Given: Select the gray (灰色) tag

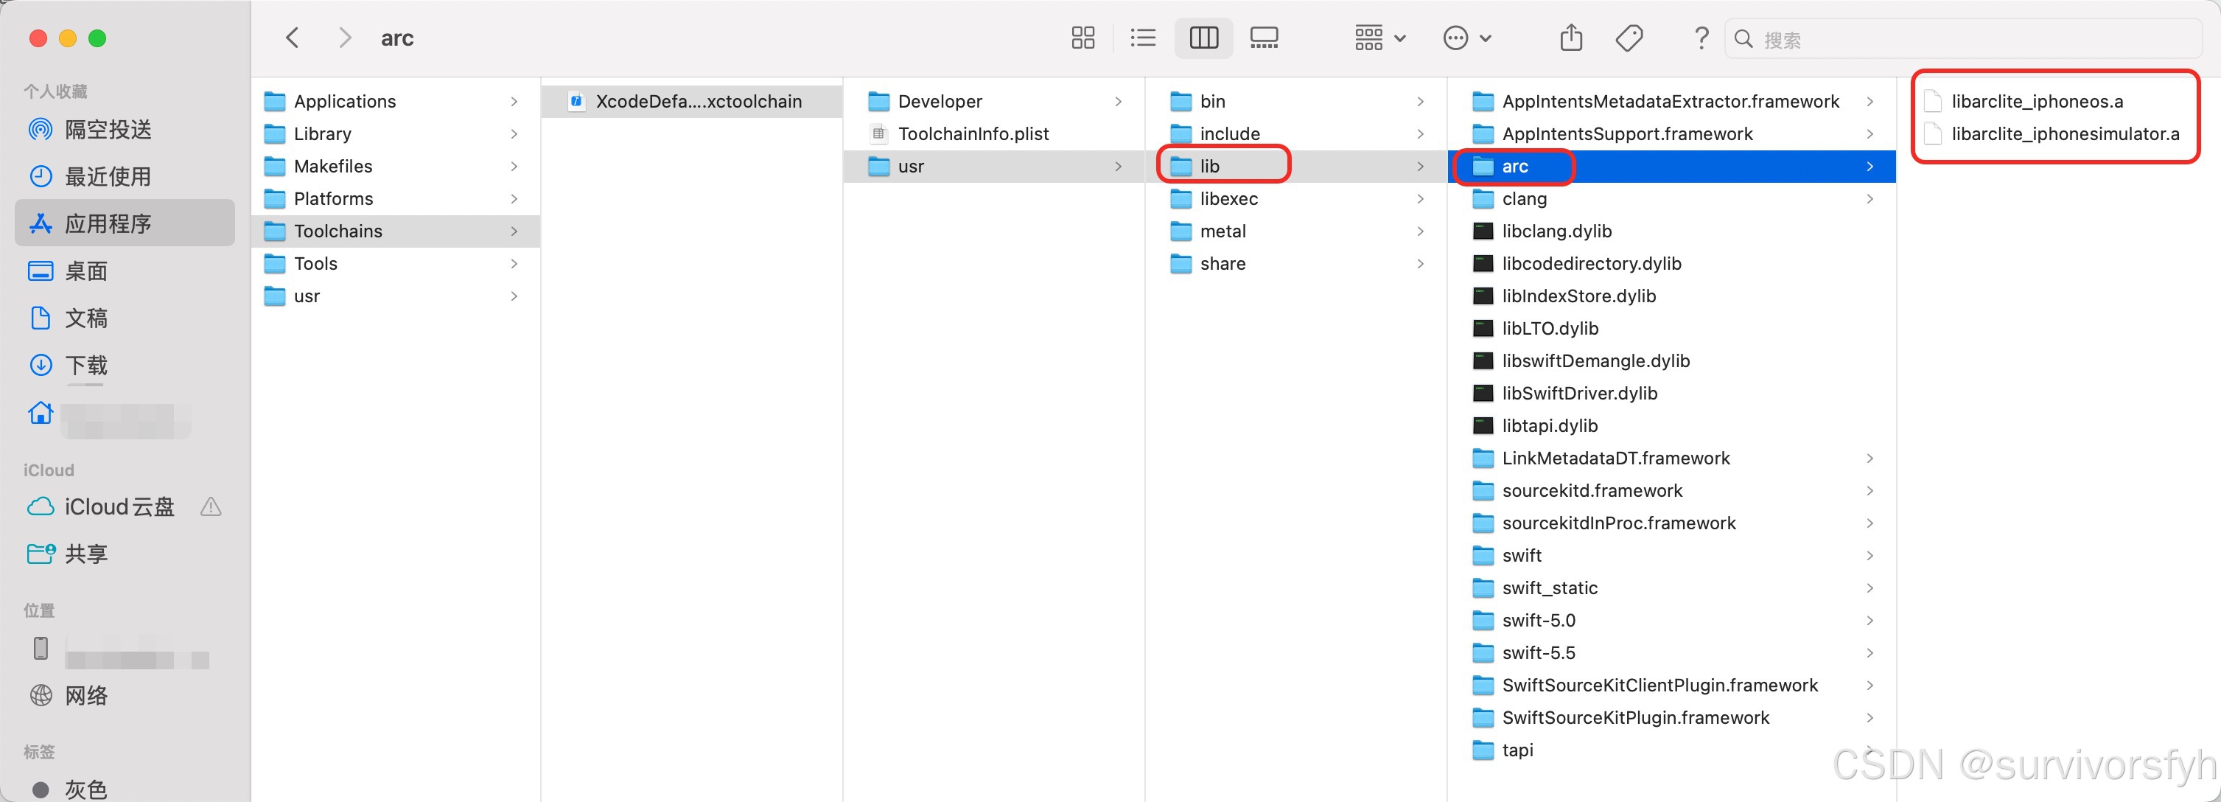Looking at the screenshot, I should pyautogui.click(x=85, y=788).
